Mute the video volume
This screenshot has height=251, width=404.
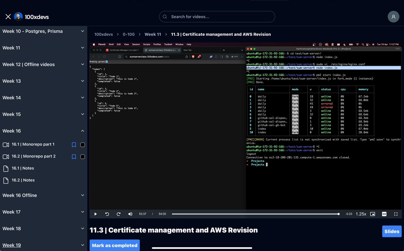(130, 214)
